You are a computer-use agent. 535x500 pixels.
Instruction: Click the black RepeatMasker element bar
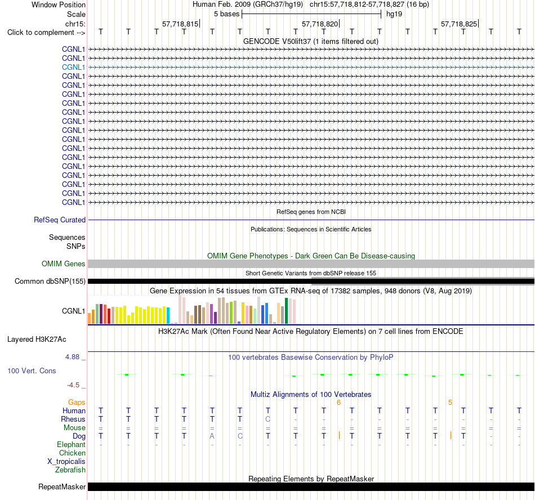click(311, 486)
